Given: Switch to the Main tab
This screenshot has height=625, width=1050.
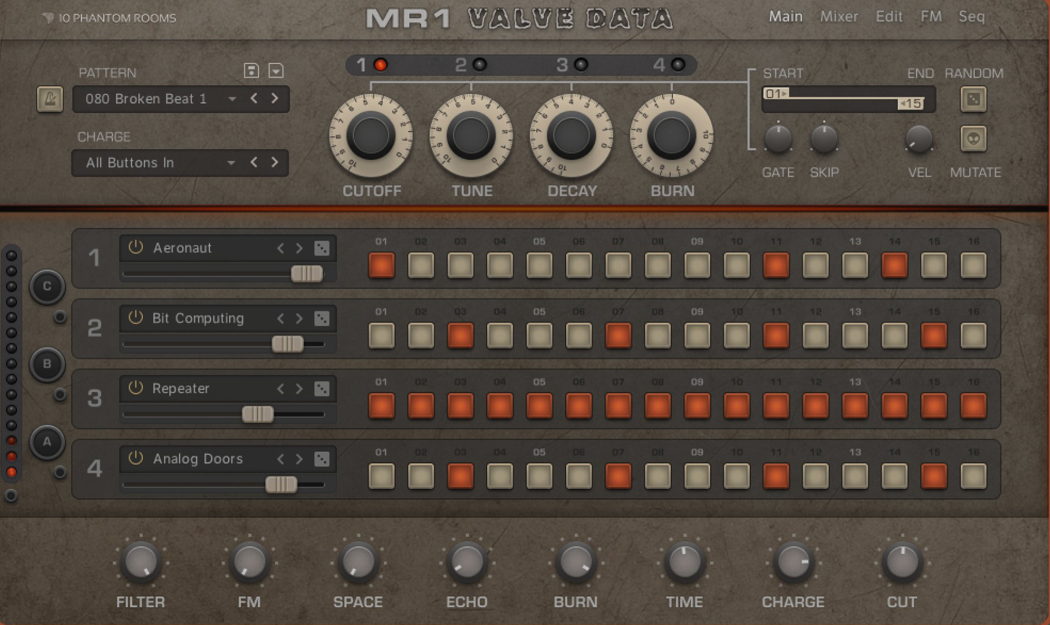Looking at the screenshot, I should click(785, 16).
